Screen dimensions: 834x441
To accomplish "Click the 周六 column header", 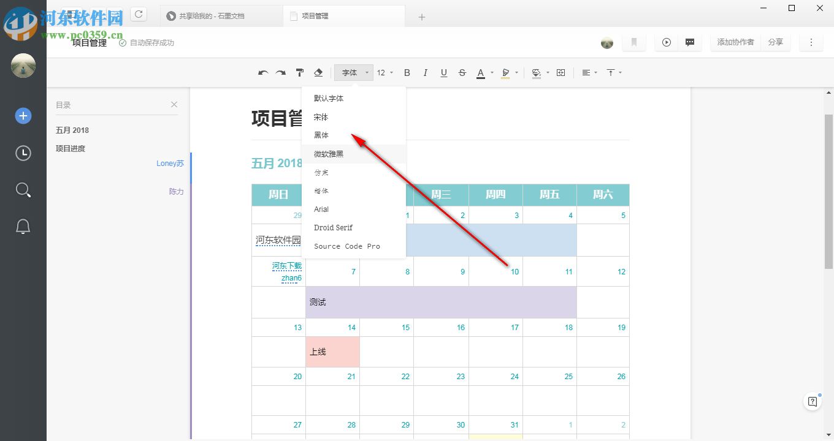I will (603, 195).
